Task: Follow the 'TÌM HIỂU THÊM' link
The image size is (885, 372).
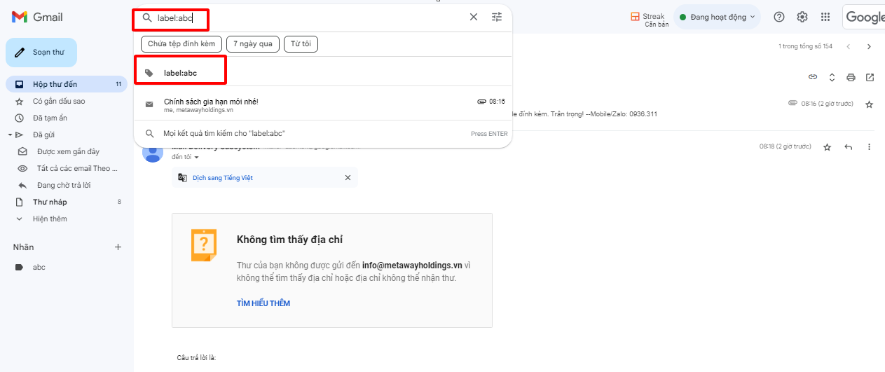Action: click(x=263, y=303)
